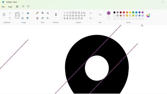This screenshot has height=94, width=167.
Task: Select the Rounded rectangle shape
Action: (76, 13)
